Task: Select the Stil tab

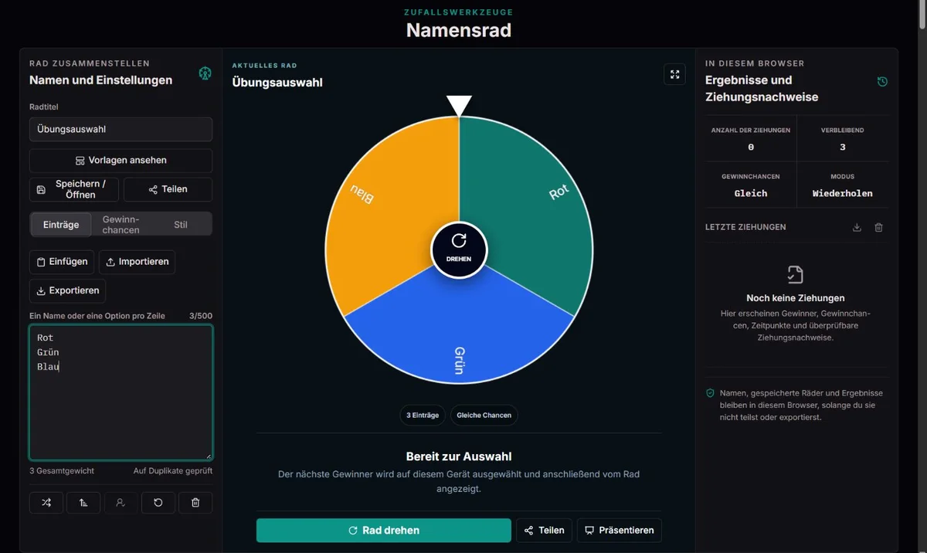Action: [x=181, y=225]
